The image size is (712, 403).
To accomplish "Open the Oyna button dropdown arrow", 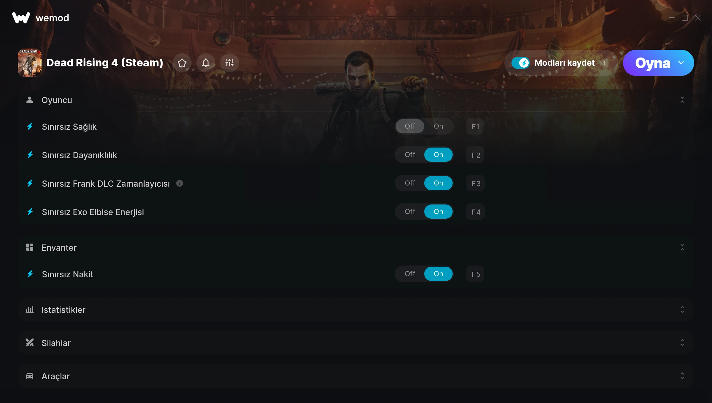I will click(681, 63).
